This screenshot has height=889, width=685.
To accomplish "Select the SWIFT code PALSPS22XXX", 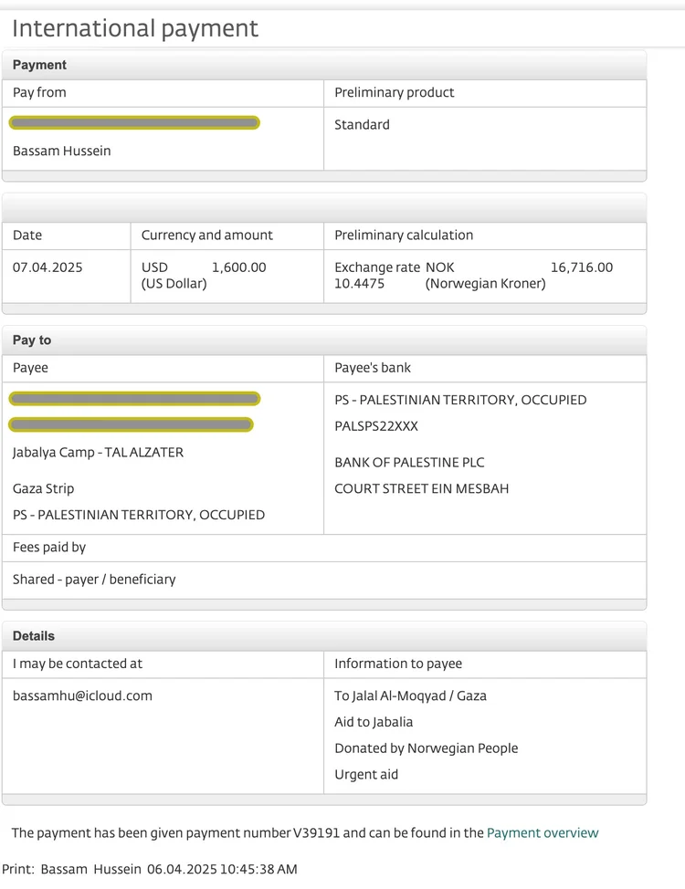I will pyautogui.click(x=376, y=426).
